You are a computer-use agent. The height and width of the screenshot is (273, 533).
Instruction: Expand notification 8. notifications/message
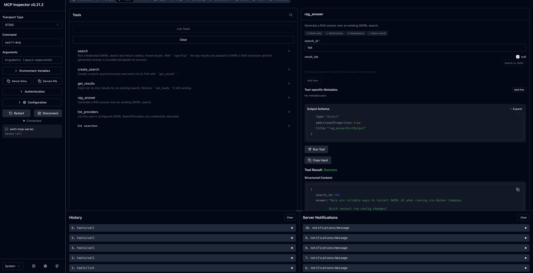416,248
